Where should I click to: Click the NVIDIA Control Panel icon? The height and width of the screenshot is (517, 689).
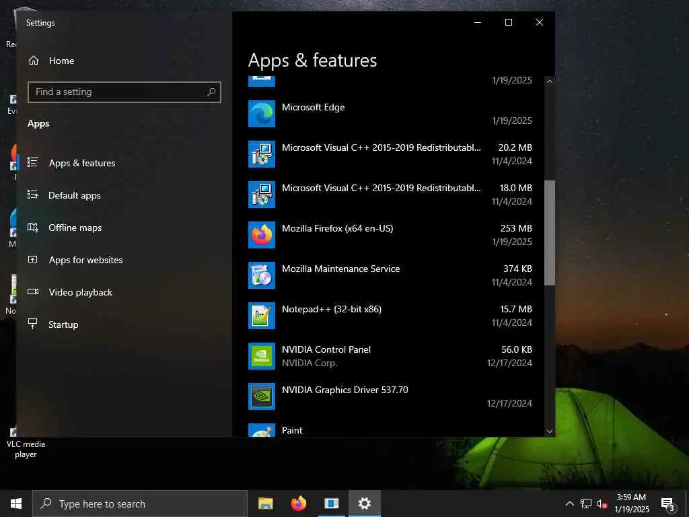[262, 357]
